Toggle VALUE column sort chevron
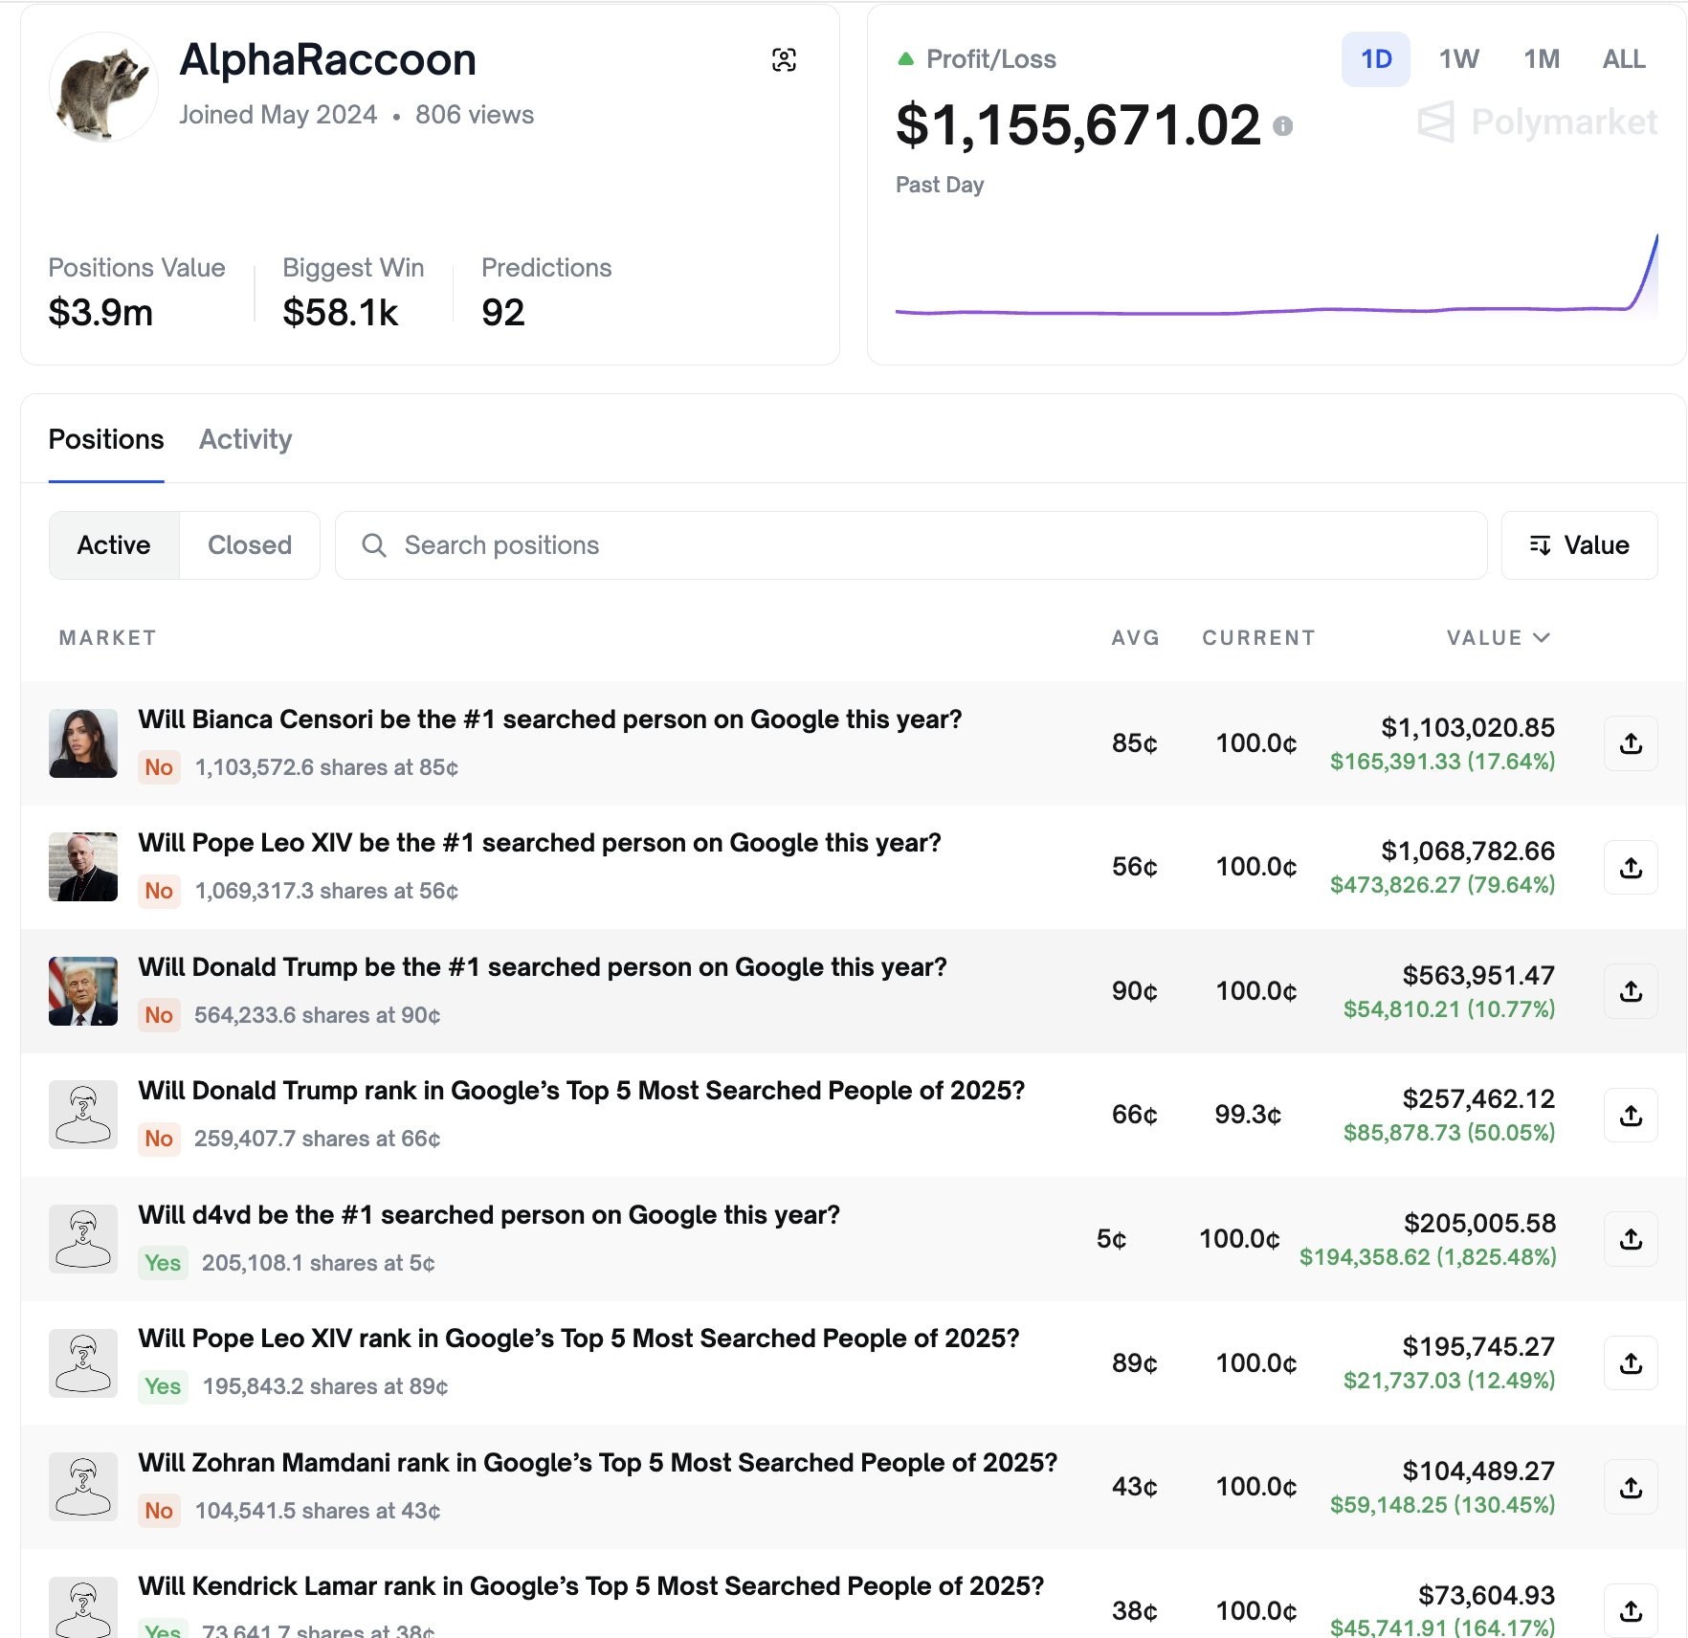Screen dimensions: 1688x1638 pyautogui.click(x=1541, y=638)
